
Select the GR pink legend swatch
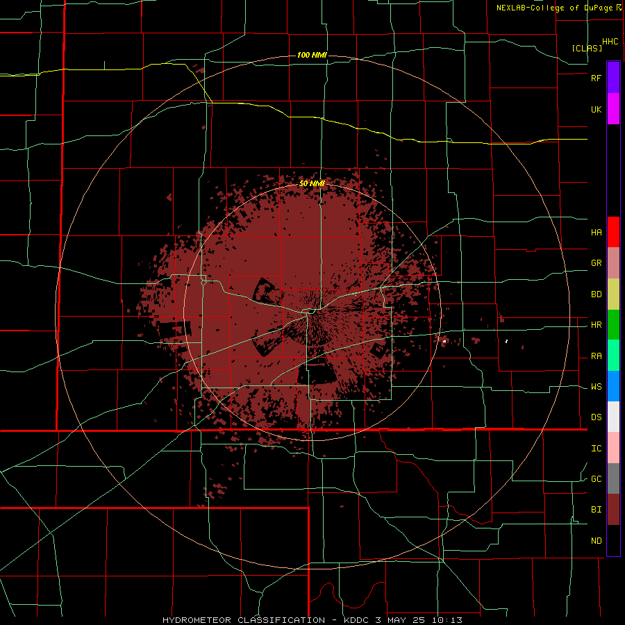613,263
